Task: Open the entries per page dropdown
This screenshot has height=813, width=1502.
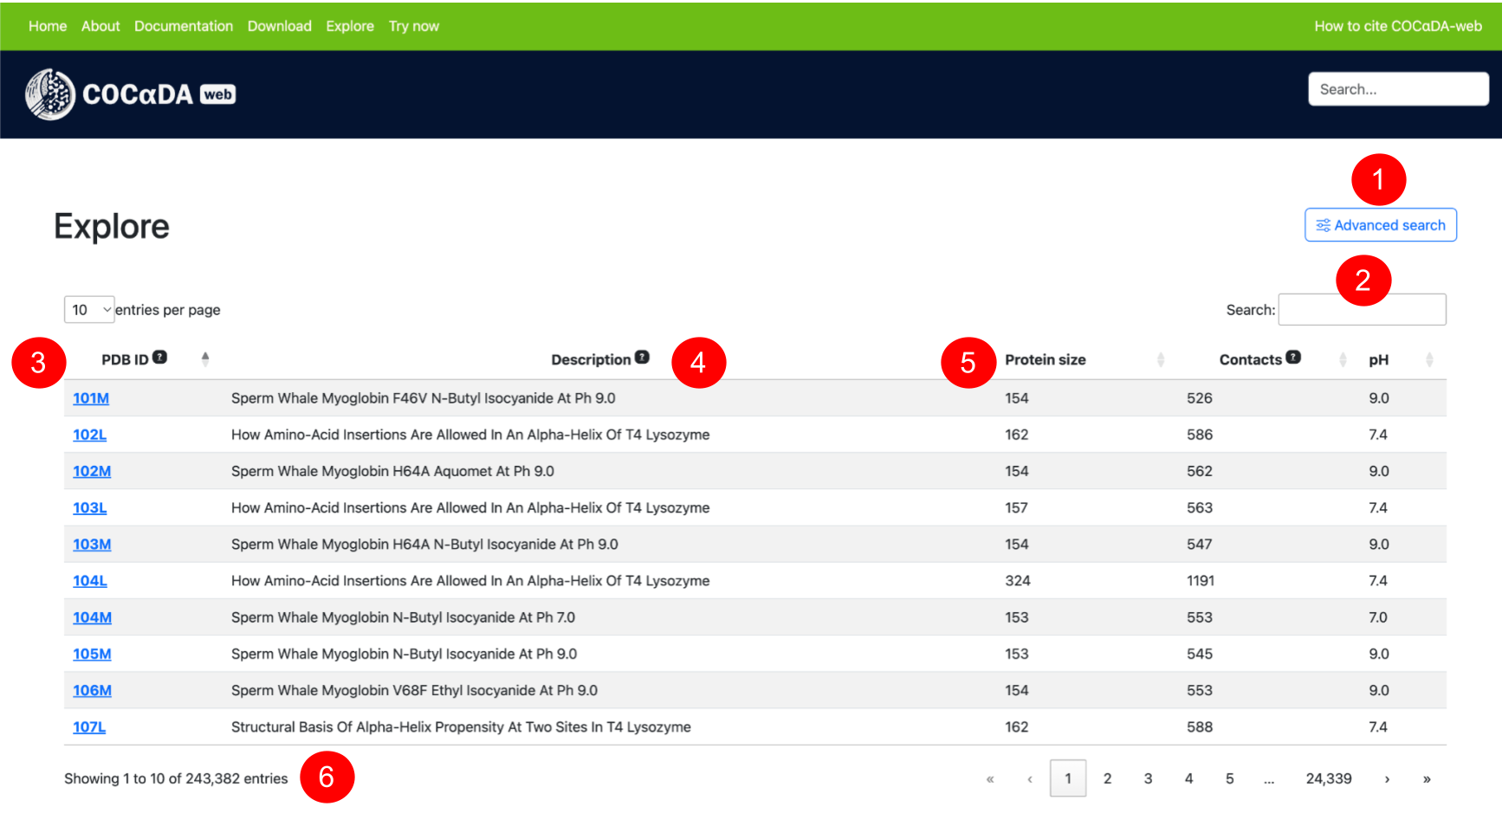Action: tap(89, 309)
